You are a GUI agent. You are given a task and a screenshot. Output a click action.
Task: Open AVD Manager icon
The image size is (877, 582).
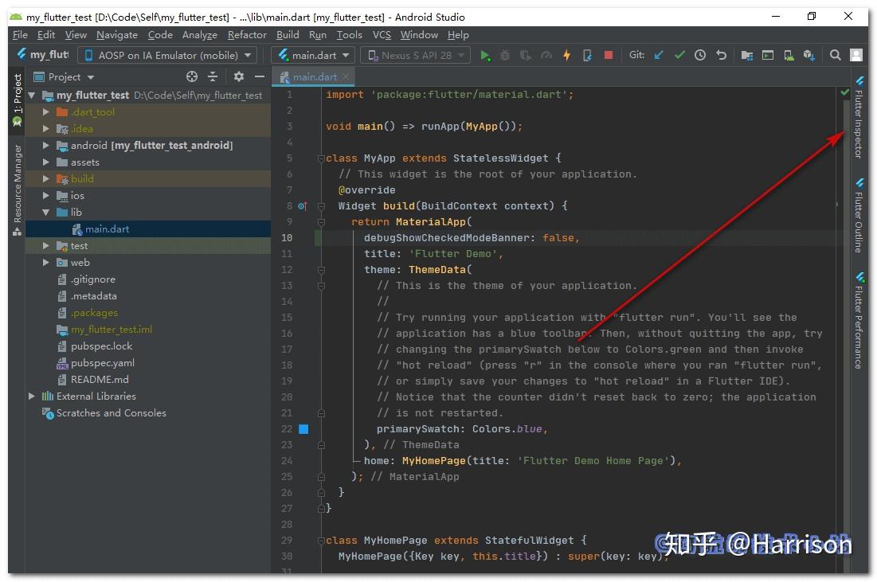(x=789, y=55)
